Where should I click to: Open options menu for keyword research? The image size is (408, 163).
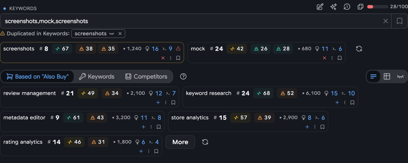click(x=345, y=103)
